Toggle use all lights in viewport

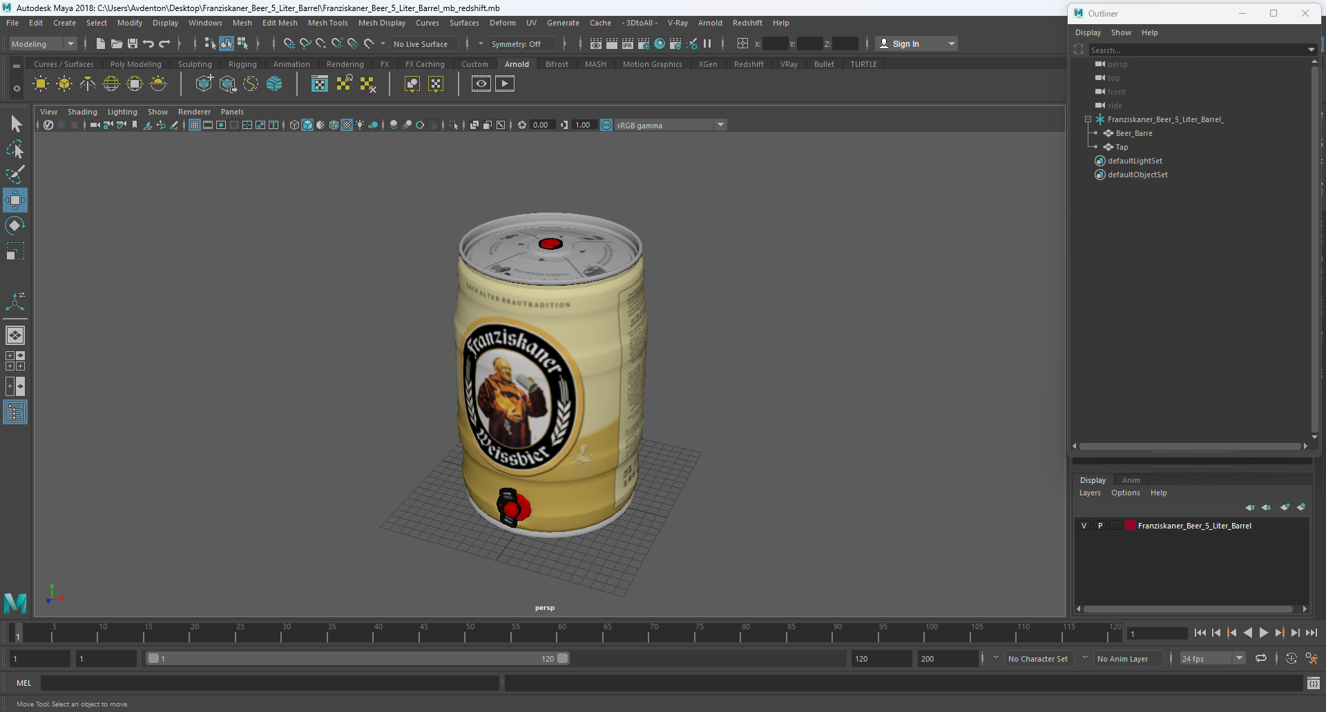361,125
